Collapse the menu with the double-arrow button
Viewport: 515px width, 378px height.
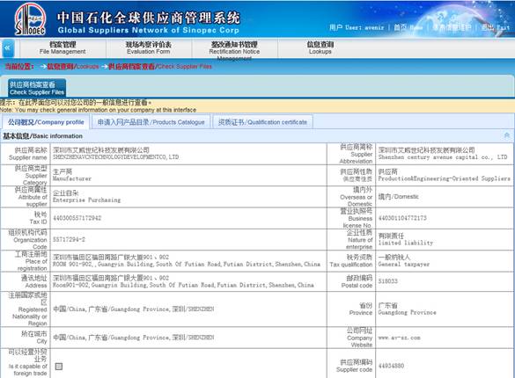(8, 48)
